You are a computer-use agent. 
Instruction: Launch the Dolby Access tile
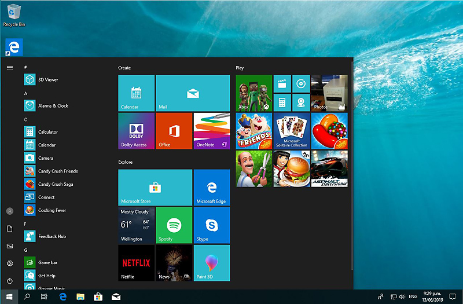(136, 131)
